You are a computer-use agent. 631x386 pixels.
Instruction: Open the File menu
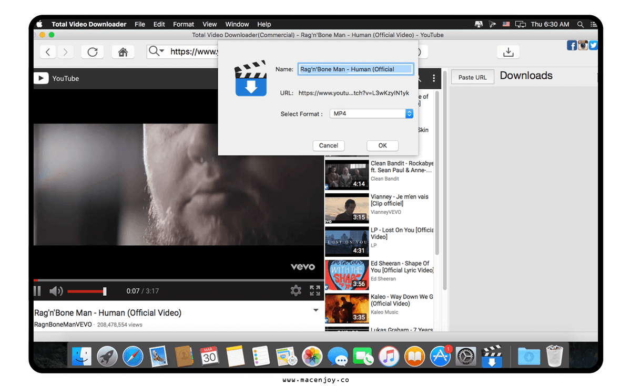[140, 24]
